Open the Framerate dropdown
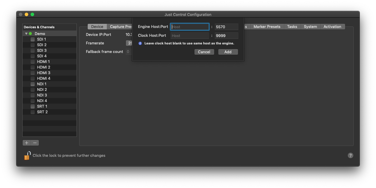Viewport: 376px width, 188px height. coord(129,43)
